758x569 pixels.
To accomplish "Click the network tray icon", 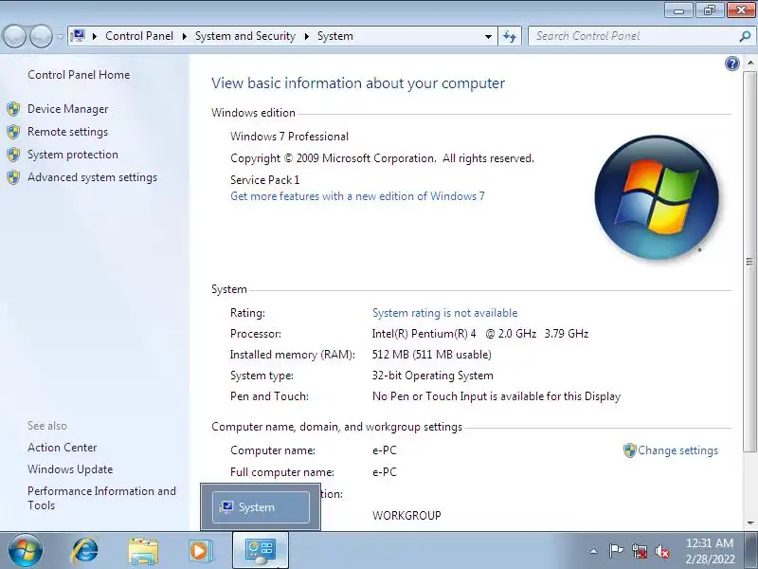I will pos(640,551).
